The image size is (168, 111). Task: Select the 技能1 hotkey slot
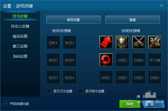[x=106, y=77]
